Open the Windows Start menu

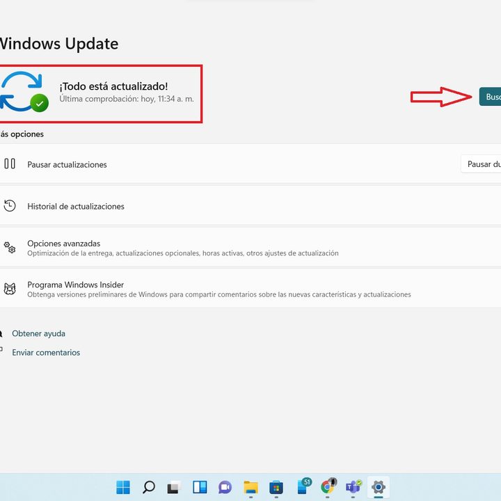click(123, 487)
